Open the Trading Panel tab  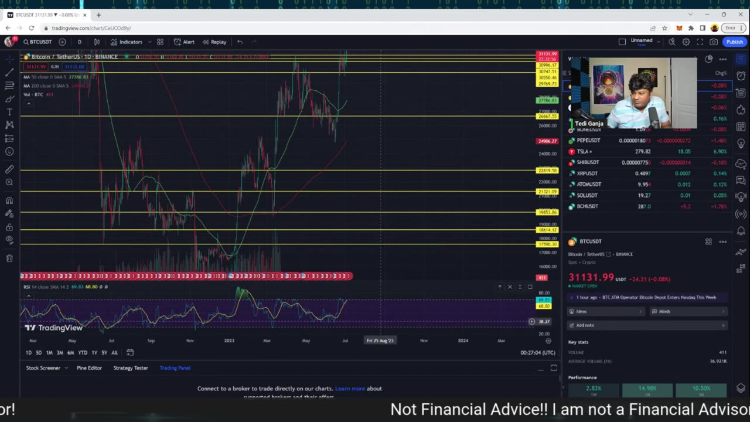click(175, 368)
